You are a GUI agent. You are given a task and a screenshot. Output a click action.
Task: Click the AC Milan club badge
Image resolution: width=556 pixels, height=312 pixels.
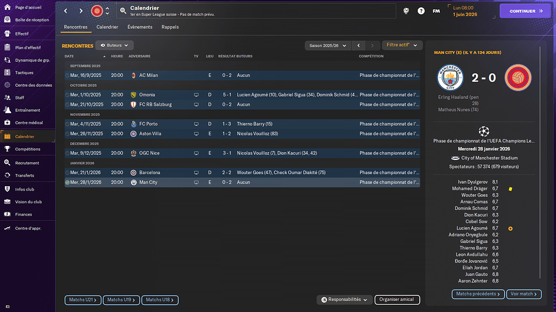(x=133, y=76)
